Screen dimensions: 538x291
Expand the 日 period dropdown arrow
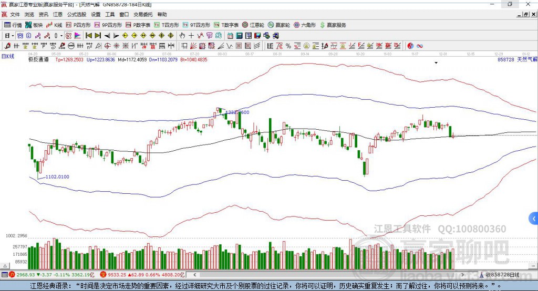tap(13, 36)
